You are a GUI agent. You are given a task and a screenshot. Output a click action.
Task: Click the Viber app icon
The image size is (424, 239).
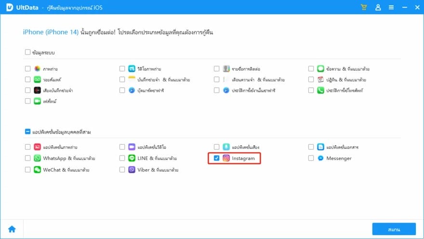click(132, 170)
